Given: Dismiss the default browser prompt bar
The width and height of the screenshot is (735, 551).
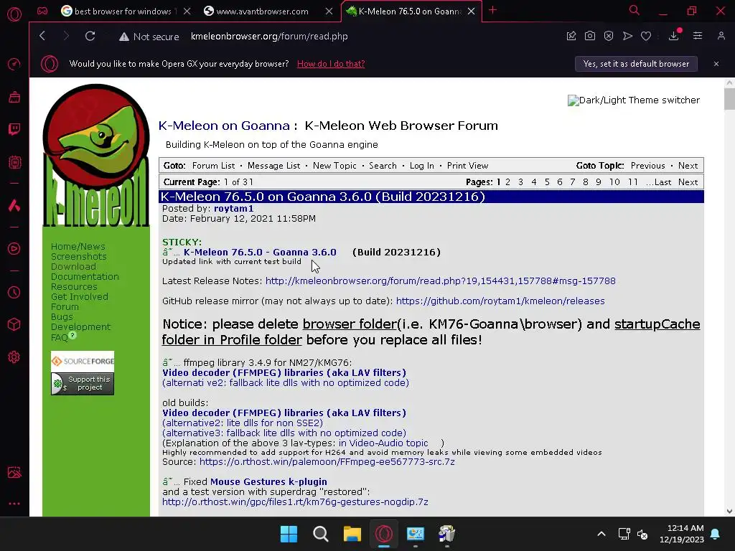Looking at the screenshot, I should (x=716, y=64).
